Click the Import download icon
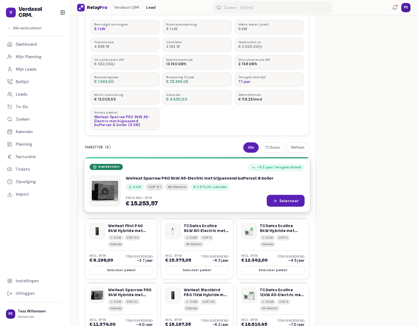Viewport: 417px width, 326px height. pos(10,194)
